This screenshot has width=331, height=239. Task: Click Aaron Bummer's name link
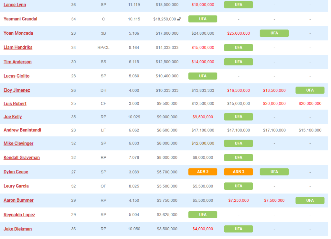18,200
